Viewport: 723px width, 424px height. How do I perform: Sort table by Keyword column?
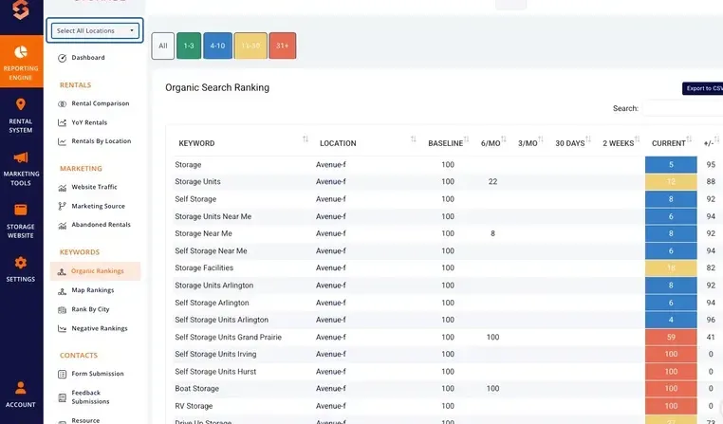coord(306,139)
